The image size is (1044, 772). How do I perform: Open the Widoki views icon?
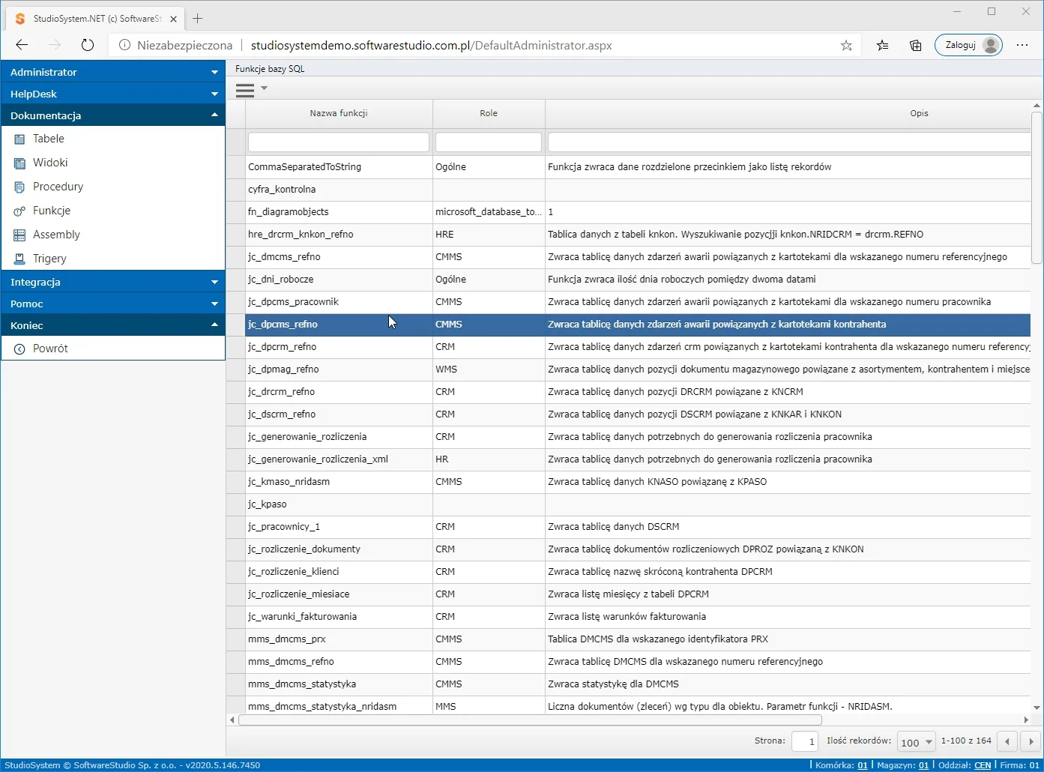[19, 163]
